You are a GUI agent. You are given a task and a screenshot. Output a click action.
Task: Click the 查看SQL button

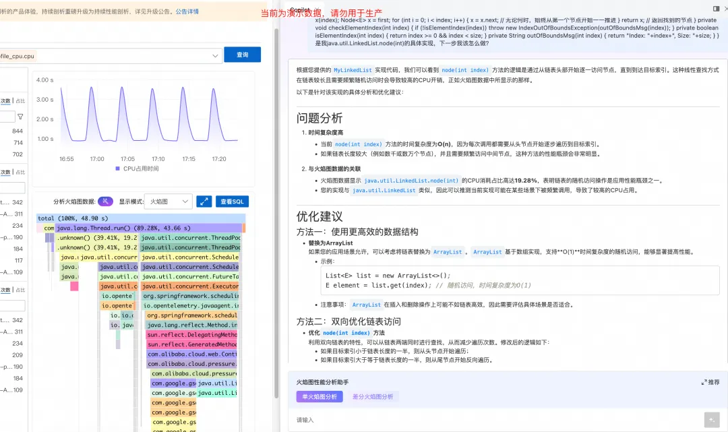tap(232, 202)
